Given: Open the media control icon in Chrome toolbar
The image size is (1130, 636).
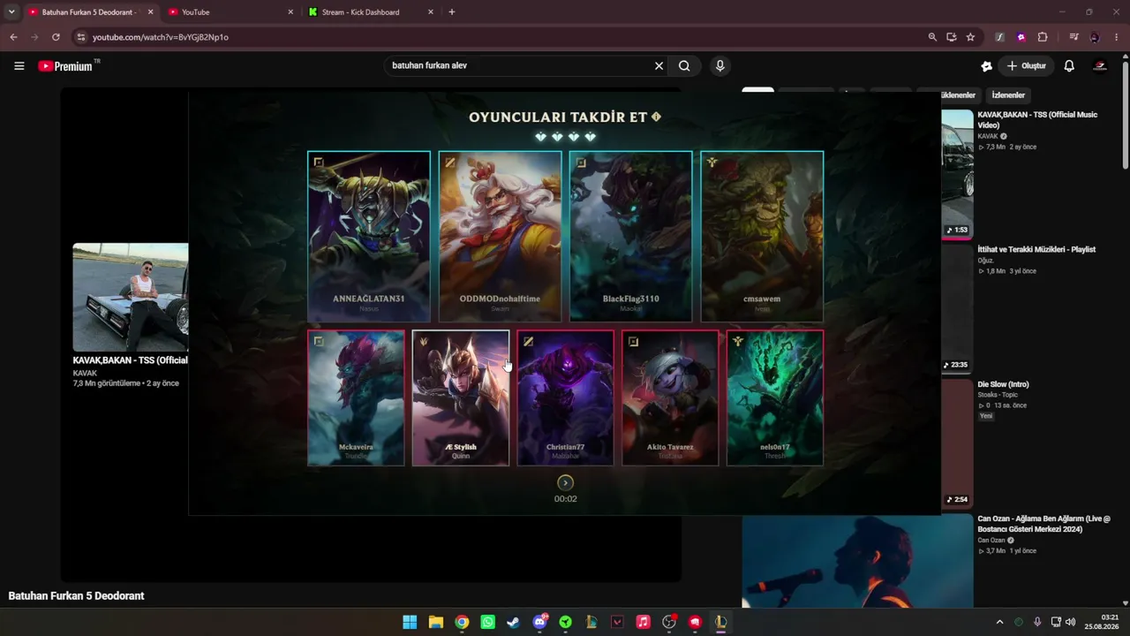Looking at the screenshot, I should click(x=1073, y=37).
